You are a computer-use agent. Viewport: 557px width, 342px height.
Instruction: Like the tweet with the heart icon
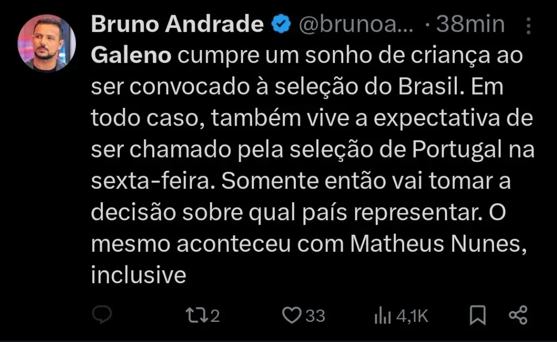[x=292, y=315]
